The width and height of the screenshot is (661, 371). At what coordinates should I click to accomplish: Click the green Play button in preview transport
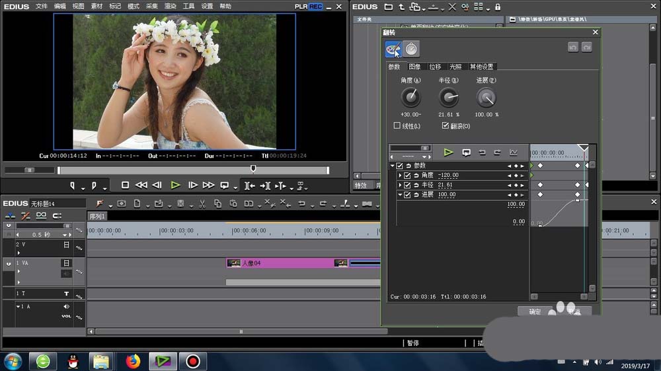pos(175,185)
